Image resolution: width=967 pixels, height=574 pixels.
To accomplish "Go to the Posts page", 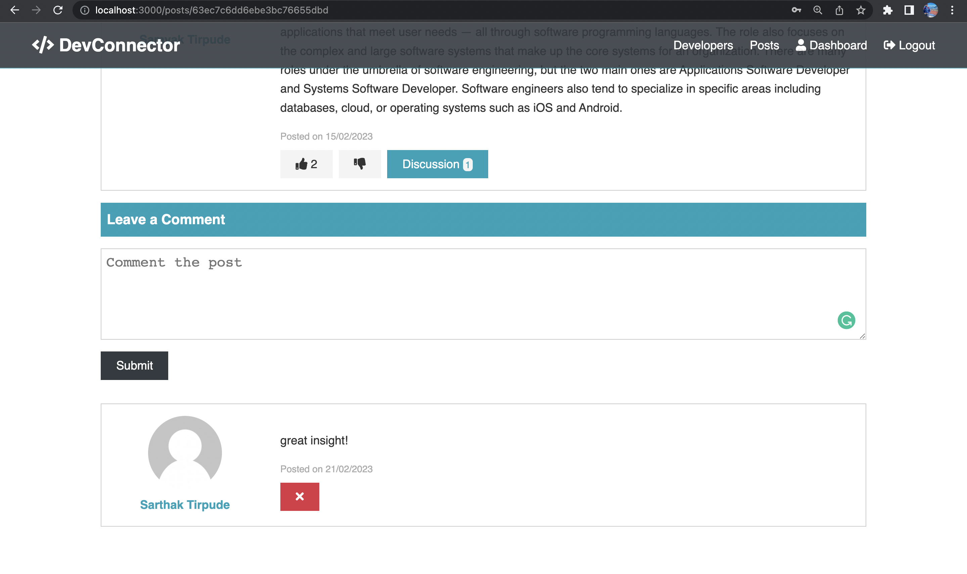I will [x=764, y=45].
